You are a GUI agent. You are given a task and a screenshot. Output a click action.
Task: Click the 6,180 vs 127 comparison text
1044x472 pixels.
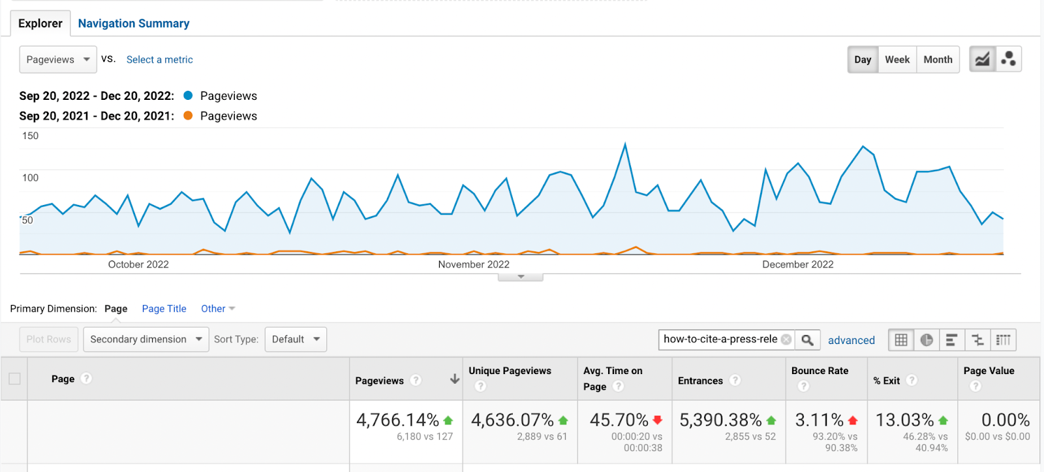coord(425,437)
